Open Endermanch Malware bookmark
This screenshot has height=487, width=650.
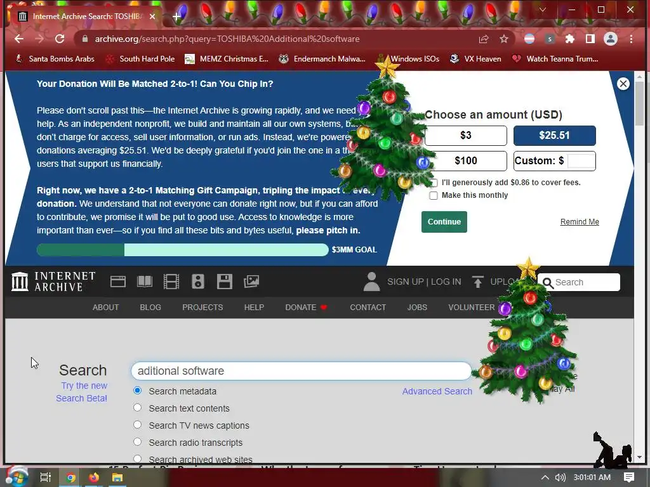click(x=322, y=59)
